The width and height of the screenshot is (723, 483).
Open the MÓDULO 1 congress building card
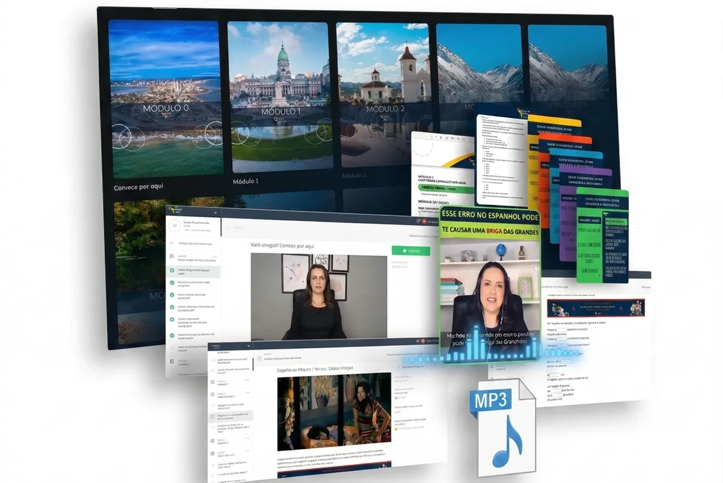coord(280,97)
